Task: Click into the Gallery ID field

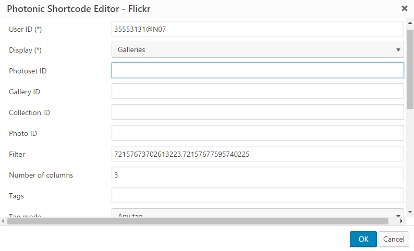Action: tap(258, 91)
